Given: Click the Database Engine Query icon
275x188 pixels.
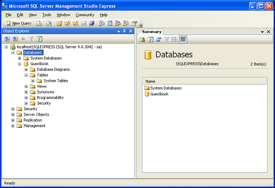Looking at the screenshot, I should [39, 23].
